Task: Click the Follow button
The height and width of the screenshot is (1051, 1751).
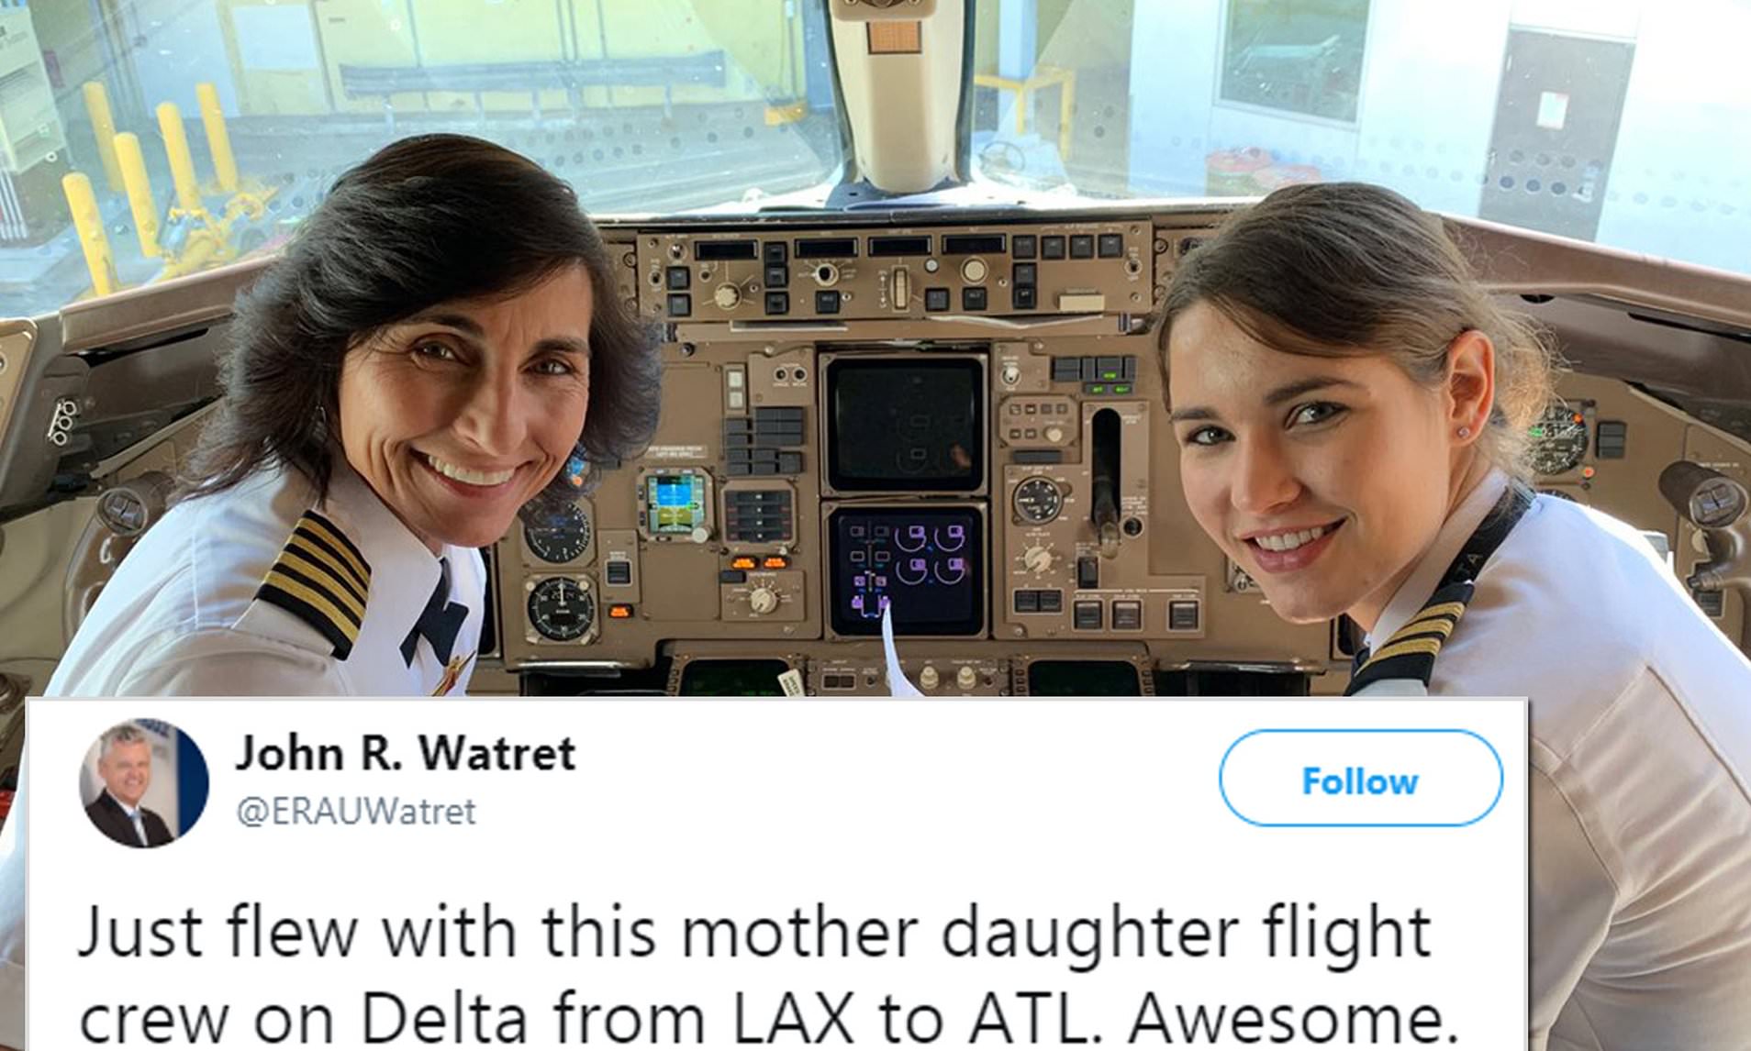Action: click(1360, 779)
